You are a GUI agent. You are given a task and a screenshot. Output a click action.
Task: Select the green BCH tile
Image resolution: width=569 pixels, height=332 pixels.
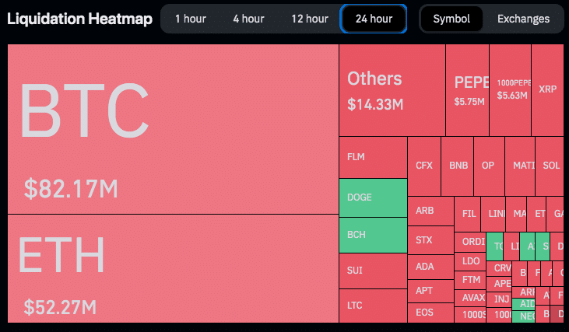(373, 234)
